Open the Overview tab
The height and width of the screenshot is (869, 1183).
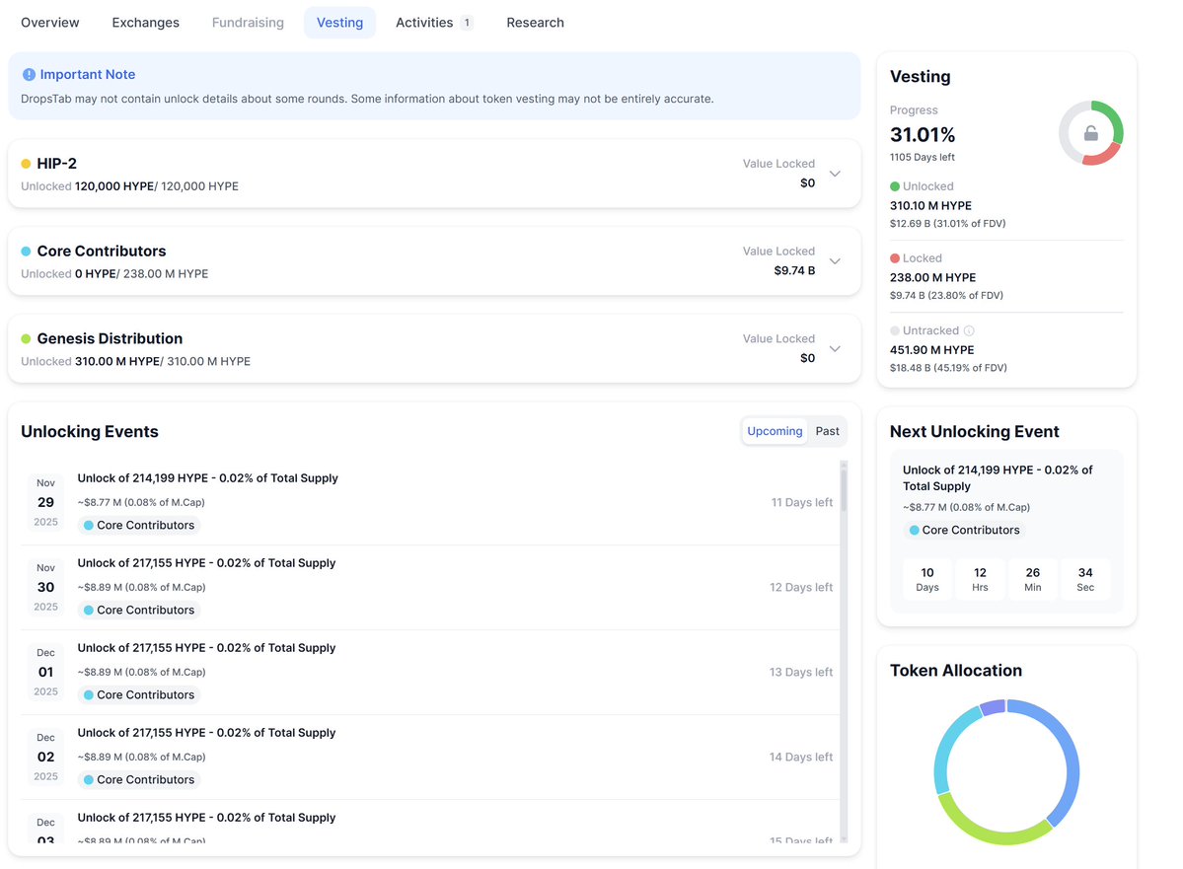click(x=49, y=23)
